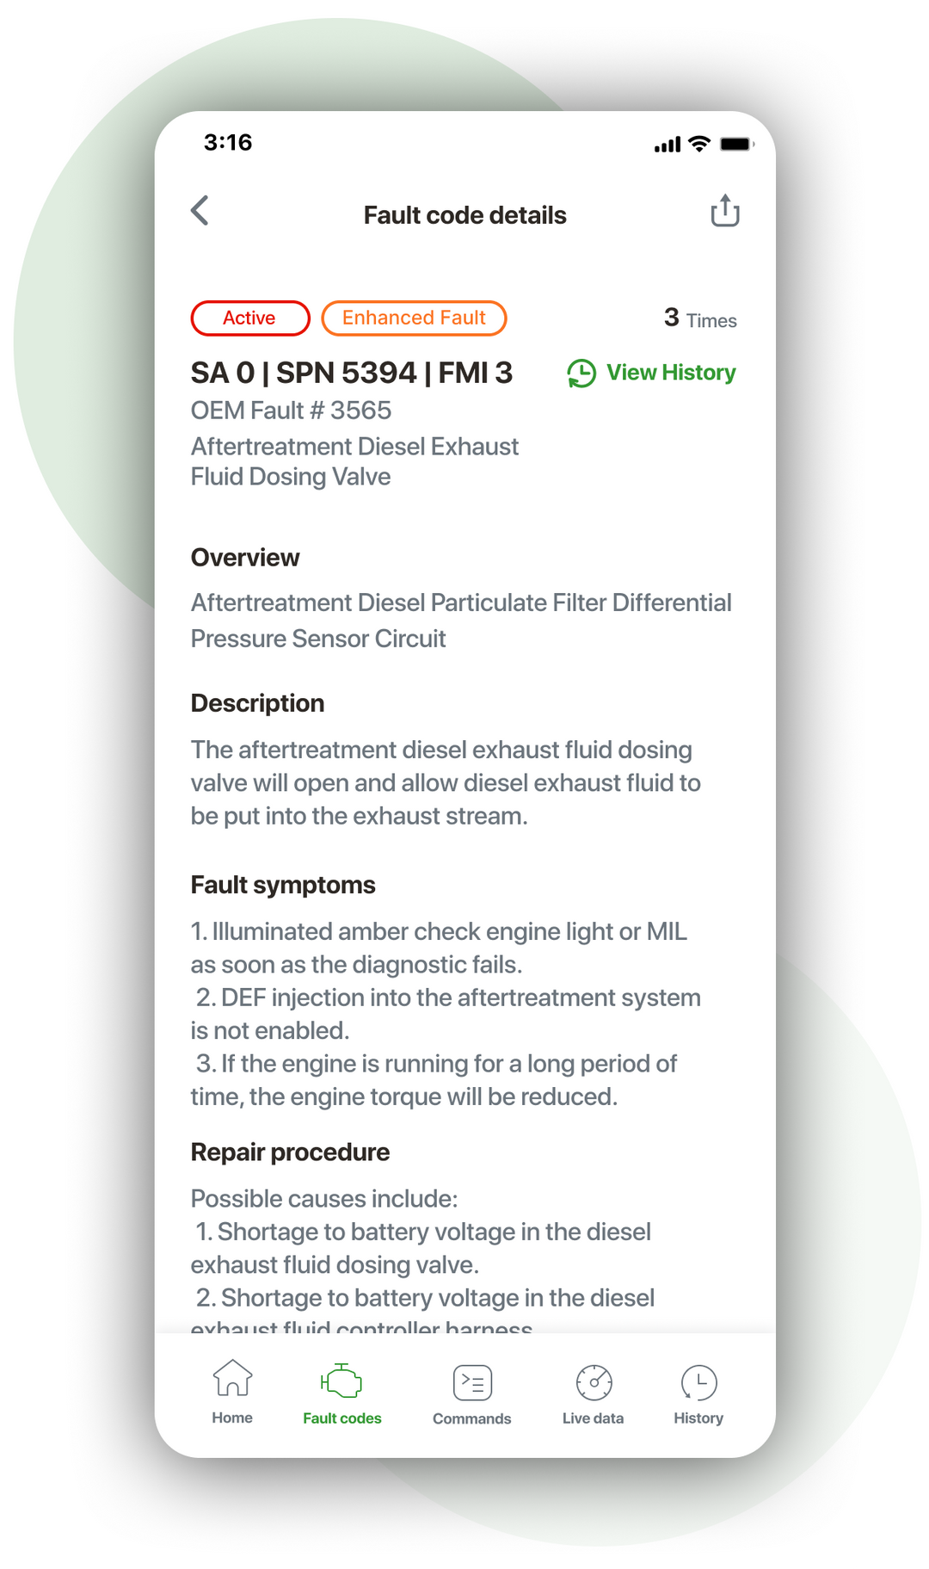The image size is (929, 1569).
Task: Tap the View History clock icon
Action: coord(582,373)
